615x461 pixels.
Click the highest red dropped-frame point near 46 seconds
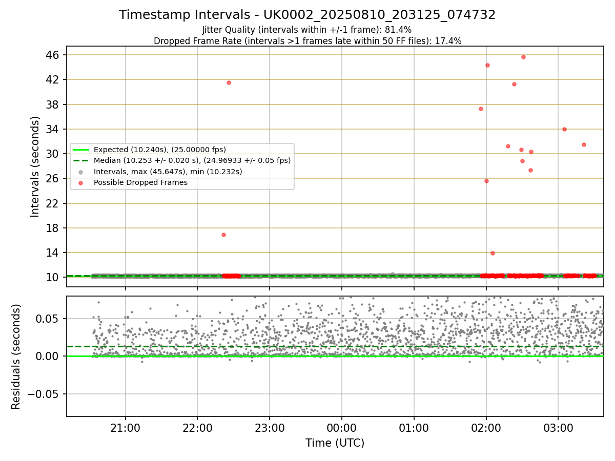(x=523, y=57)
